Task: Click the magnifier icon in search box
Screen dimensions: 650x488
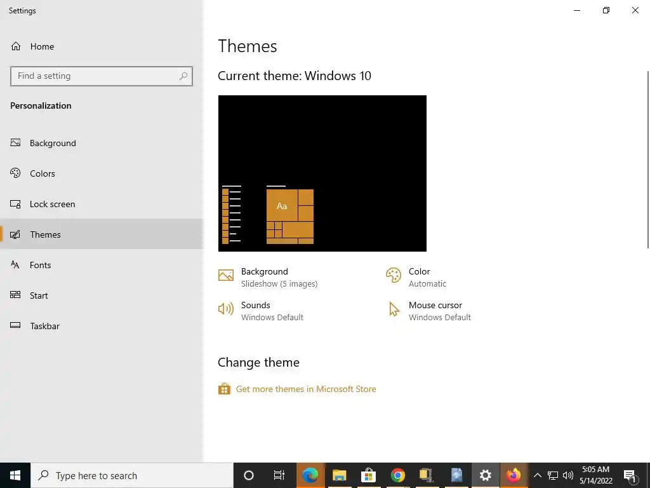Action: click(x=183, y=76)
